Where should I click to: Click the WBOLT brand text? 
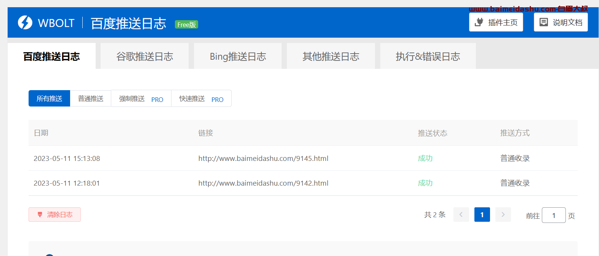56,23
